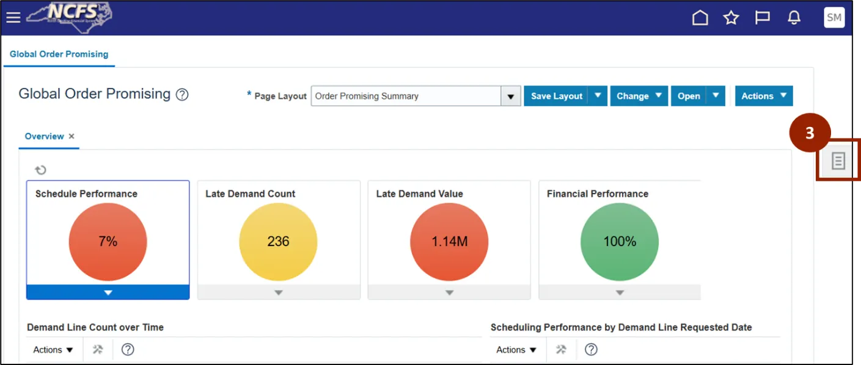Expand the Page Layout dropdown arrow
Viewport: 861px width, 365px height.
coord(510,96)
